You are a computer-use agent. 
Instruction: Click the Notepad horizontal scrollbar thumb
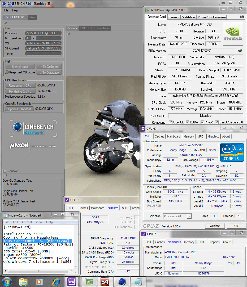tap(38, 271)
